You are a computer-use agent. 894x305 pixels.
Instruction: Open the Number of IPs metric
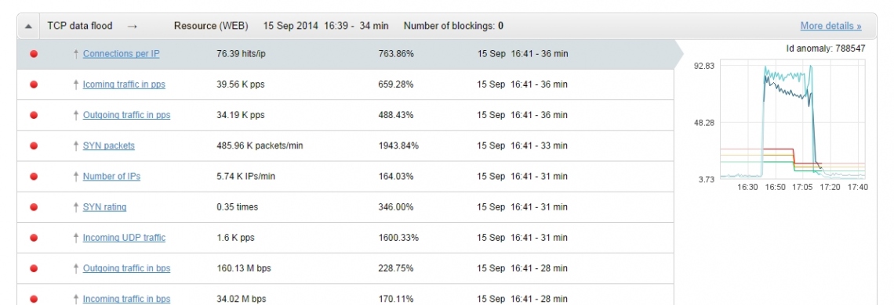[x=111, y=177]
